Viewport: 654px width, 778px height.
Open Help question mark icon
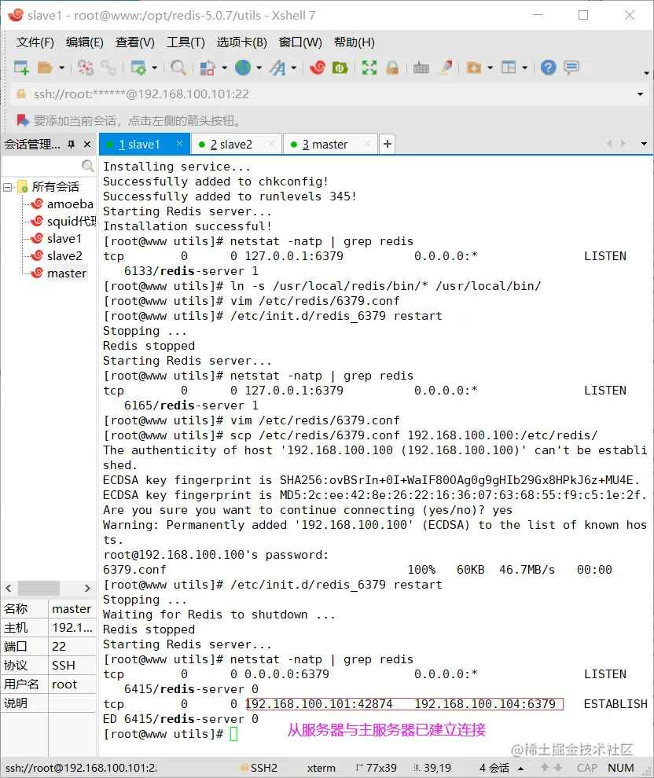549,68
